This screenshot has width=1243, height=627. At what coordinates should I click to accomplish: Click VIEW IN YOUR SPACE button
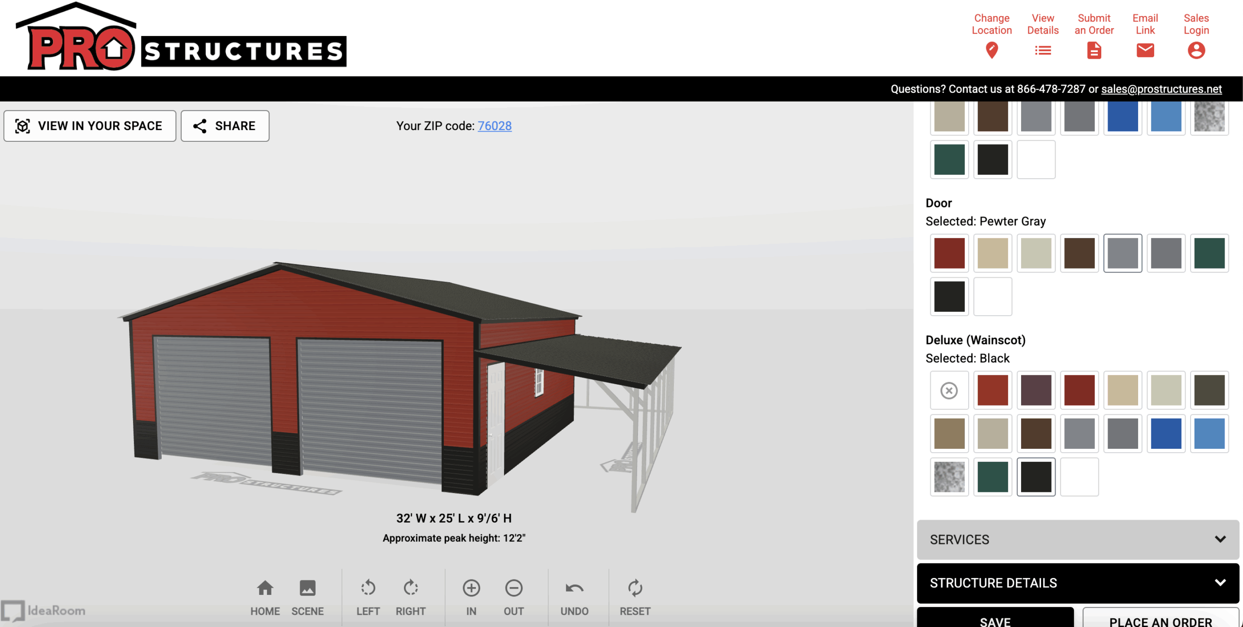[x=90, y=126]
